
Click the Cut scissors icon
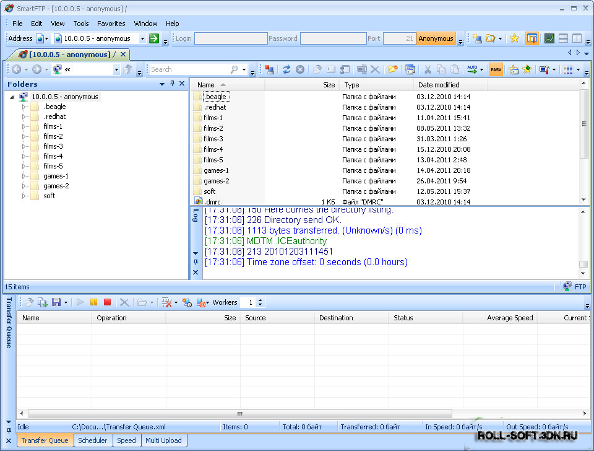[428, 69]
